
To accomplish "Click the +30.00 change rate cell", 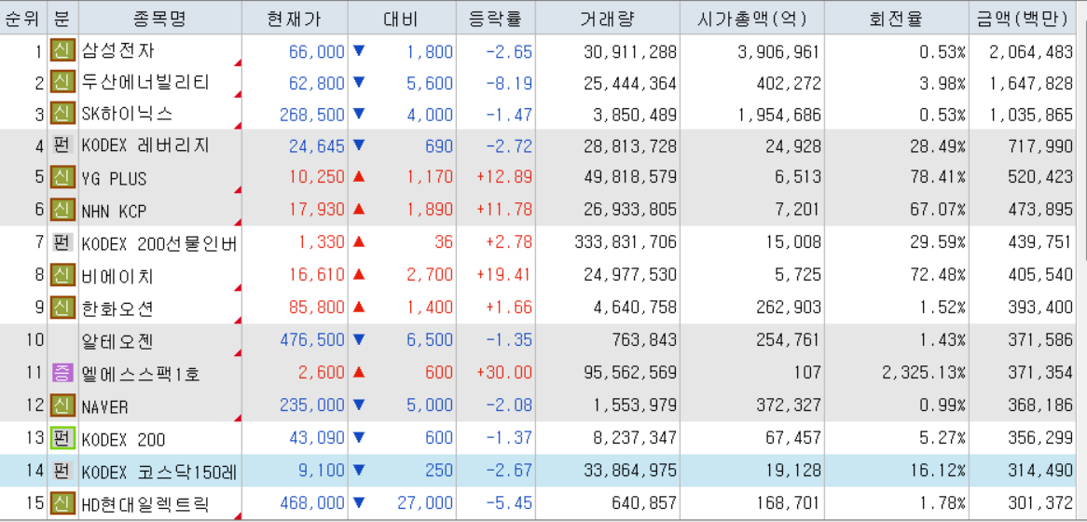I will click(x=504, y=372).
